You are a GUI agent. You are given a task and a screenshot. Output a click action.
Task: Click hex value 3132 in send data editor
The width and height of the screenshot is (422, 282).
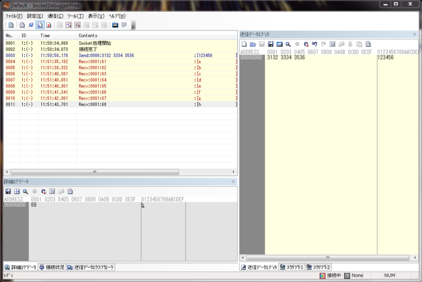272,57
